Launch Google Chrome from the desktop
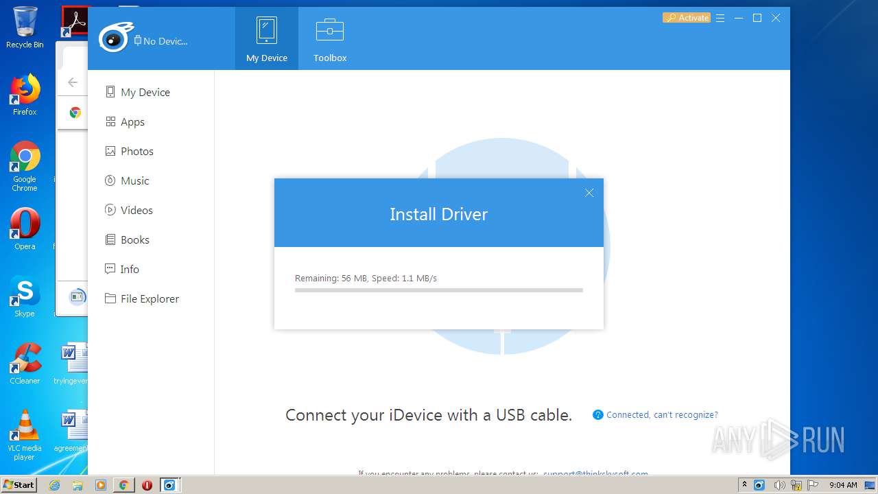 tap(25, 167)
